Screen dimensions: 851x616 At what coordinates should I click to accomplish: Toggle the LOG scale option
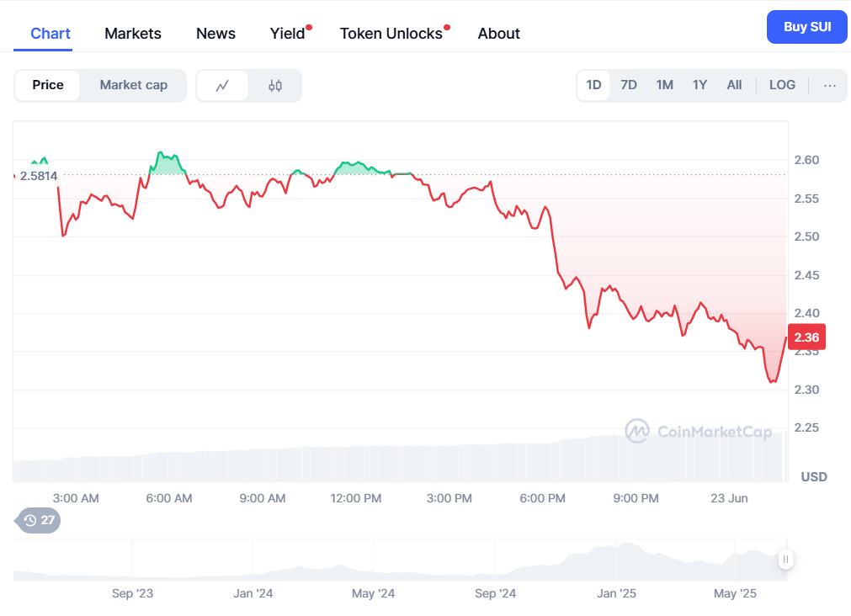782,85
